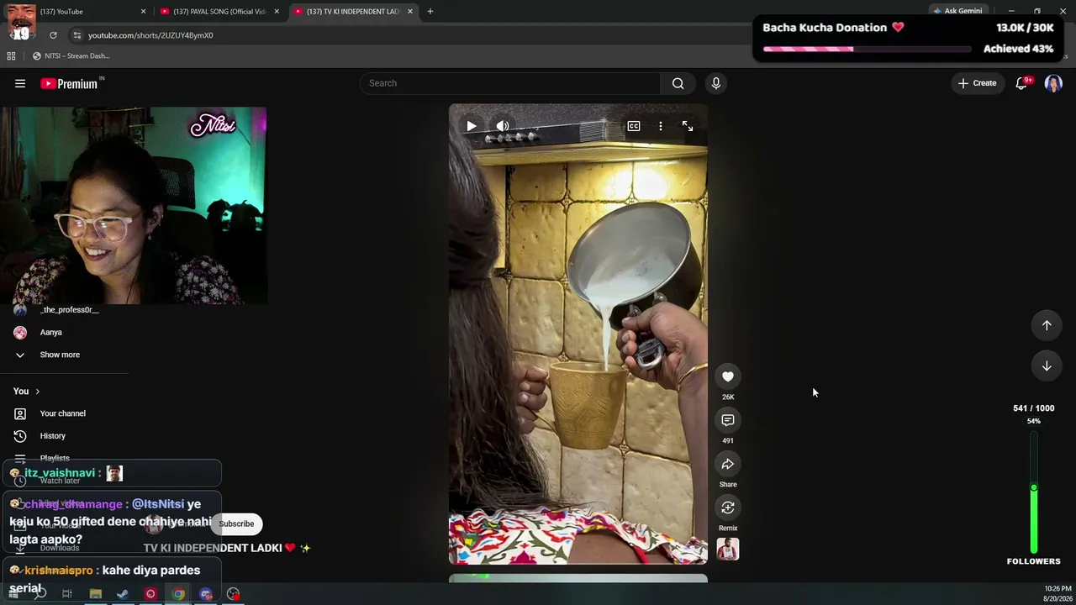
Task: Open Steam from the taskbar
Action: pos(123,594)
